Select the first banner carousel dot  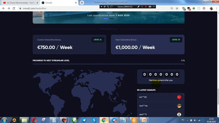click(106, 18)
